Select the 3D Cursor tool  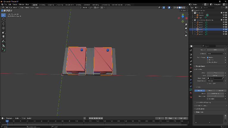click(x=4, y=20)
